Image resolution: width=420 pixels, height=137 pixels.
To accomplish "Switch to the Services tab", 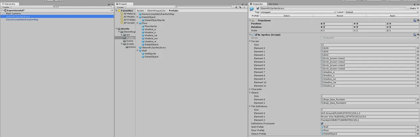I will pos(273,4).
